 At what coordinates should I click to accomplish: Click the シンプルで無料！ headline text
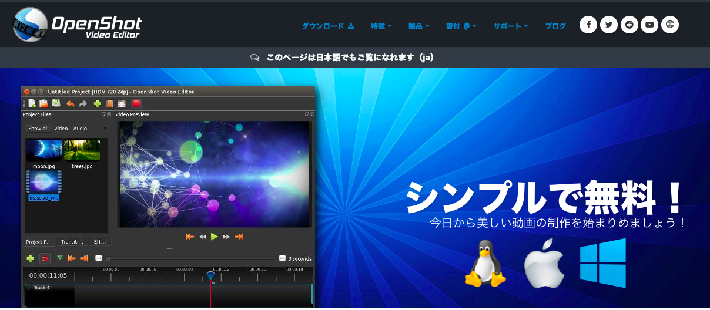coord(546,197)
